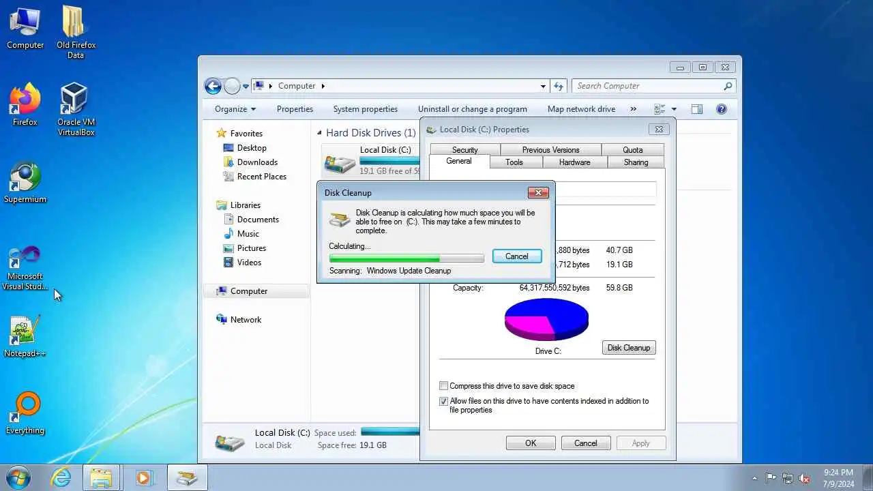Click the arrow after Computer in address bar

pyautogui.click(x=323, y=86)
